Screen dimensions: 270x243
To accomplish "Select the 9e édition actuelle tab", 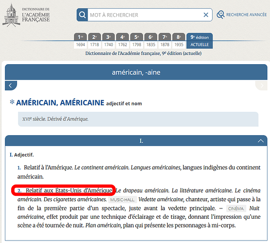I will 199,41.
